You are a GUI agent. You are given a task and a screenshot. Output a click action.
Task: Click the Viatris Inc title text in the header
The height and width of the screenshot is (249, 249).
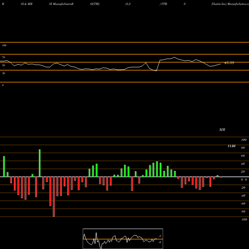[x=219, y=4]
